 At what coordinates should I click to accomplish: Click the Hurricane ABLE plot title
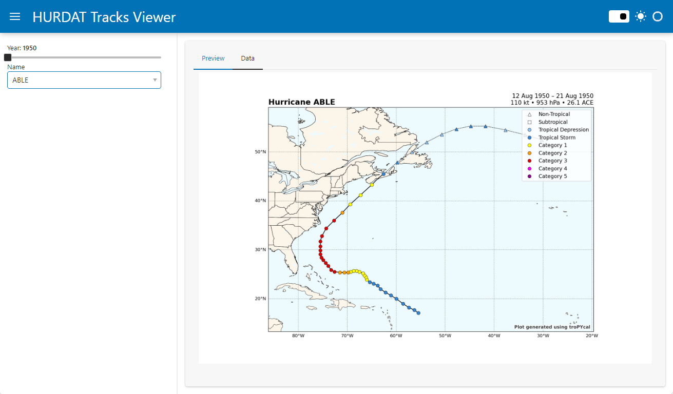tap(301, 102)
